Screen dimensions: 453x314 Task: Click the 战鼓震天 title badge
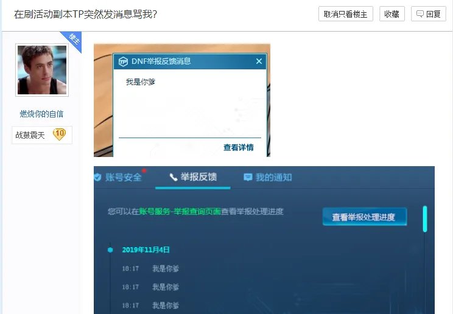[30, 135]
